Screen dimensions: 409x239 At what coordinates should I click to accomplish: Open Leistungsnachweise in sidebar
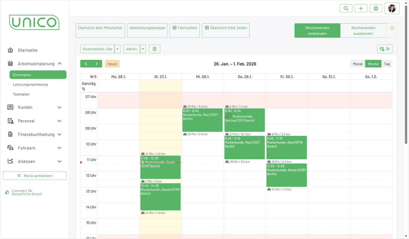click(x=31, y=85)
